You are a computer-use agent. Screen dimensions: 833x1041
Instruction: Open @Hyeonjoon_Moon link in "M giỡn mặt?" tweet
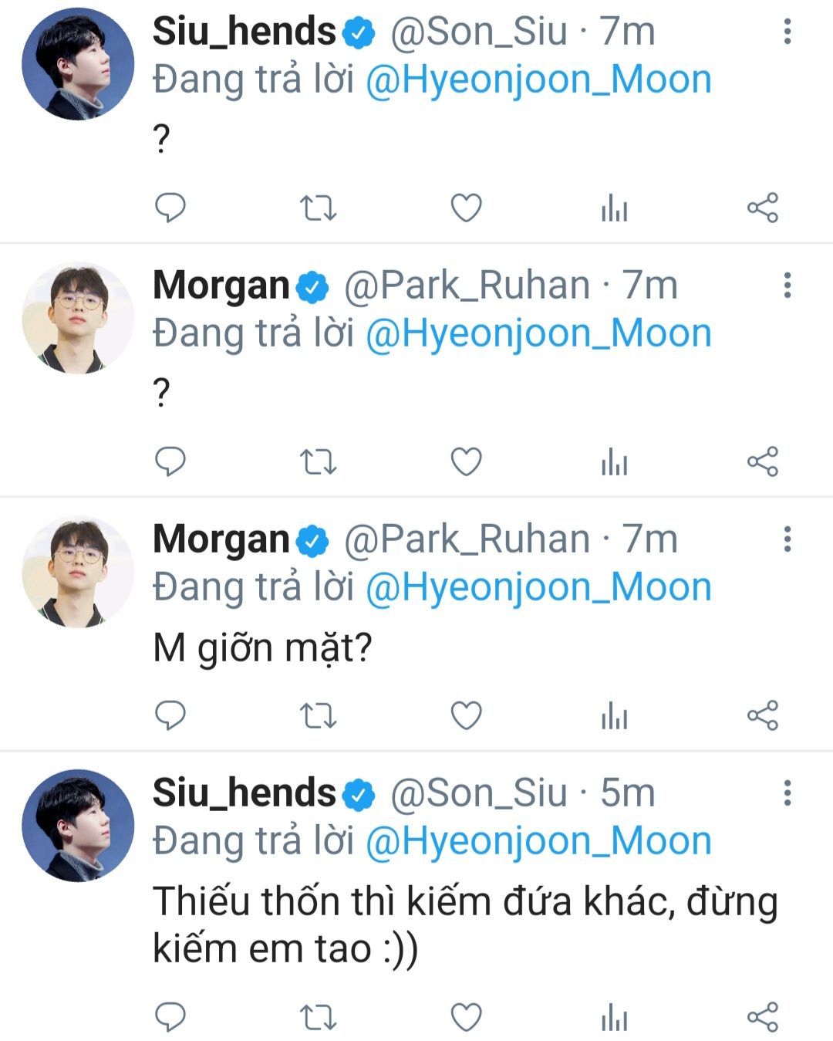[538, 587]
